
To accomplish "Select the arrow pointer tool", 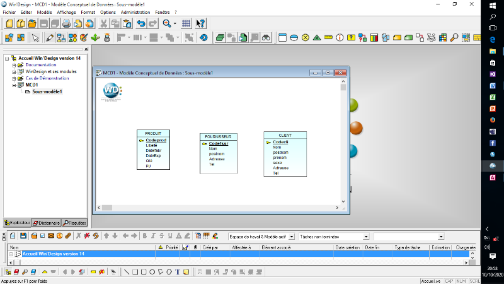I will [x=36, y=37].
